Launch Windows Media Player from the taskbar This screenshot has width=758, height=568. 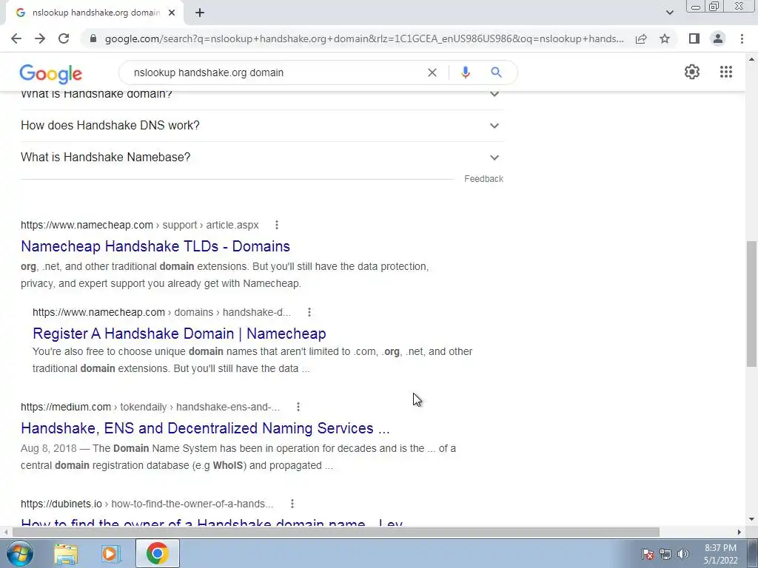[x=110, y=554]
